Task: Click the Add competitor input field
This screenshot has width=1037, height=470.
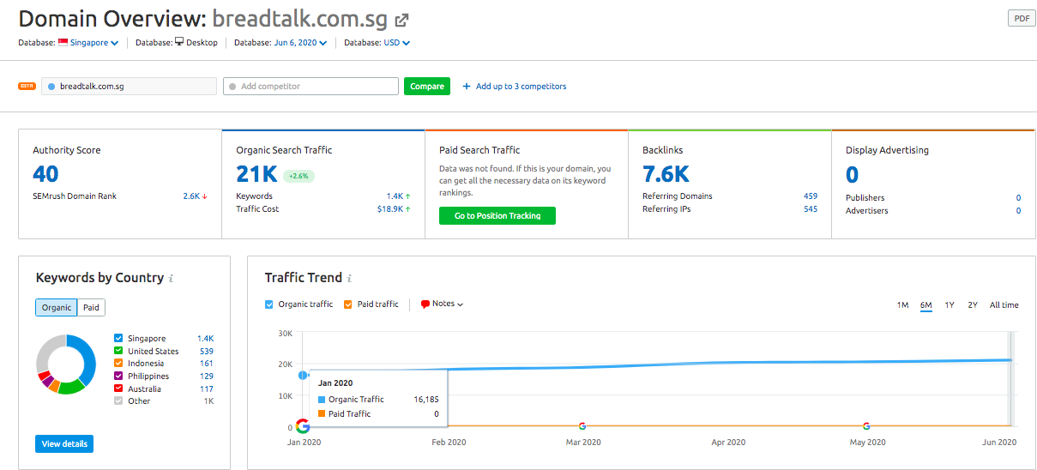Action: pos(310,86)
